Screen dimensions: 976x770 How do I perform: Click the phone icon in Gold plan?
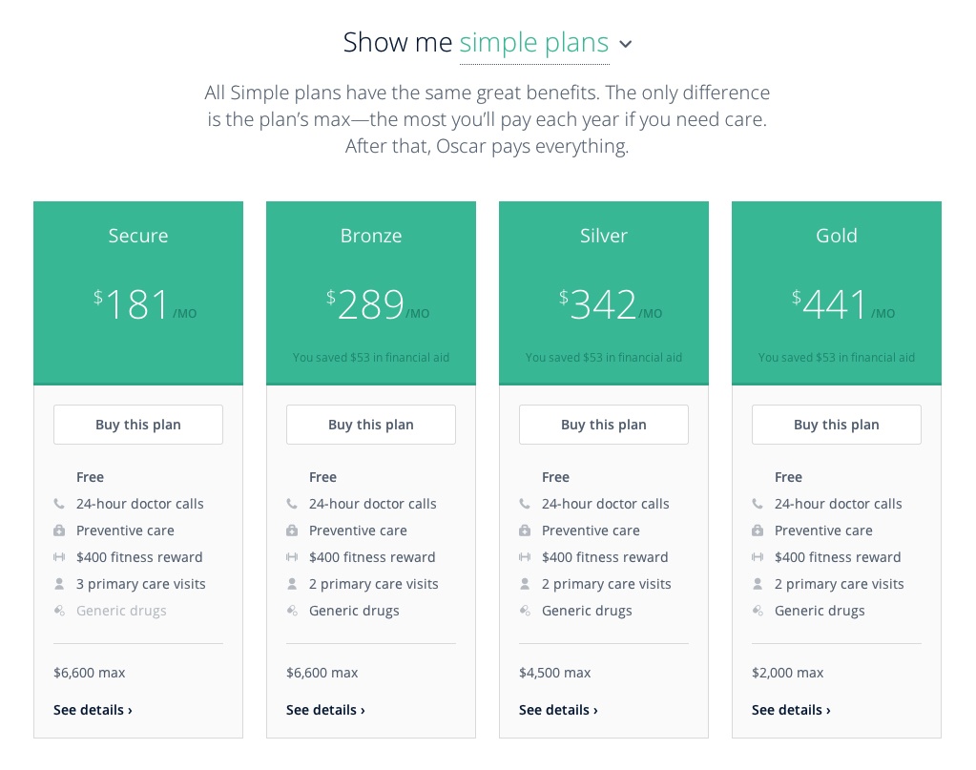tap(758, 504)
